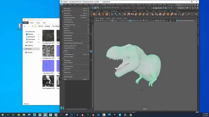
Task: Open the Mesh Tools menu
Action: (x=111, y=5)
